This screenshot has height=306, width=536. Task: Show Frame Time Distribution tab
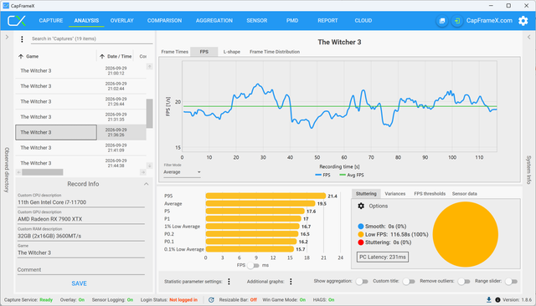pyautogui.click(x=275, y=52)
